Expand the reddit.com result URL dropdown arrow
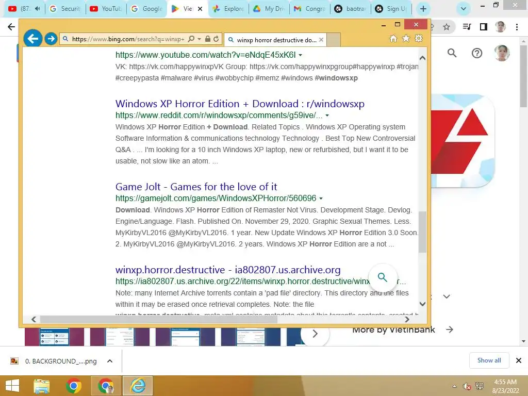Image resolution: width=528 pixels, height=396 pixels. [x=327, y=115]
